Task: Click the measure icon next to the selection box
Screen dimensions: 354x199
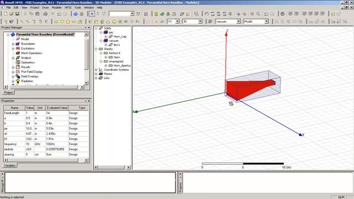Action: pos(138,14)
